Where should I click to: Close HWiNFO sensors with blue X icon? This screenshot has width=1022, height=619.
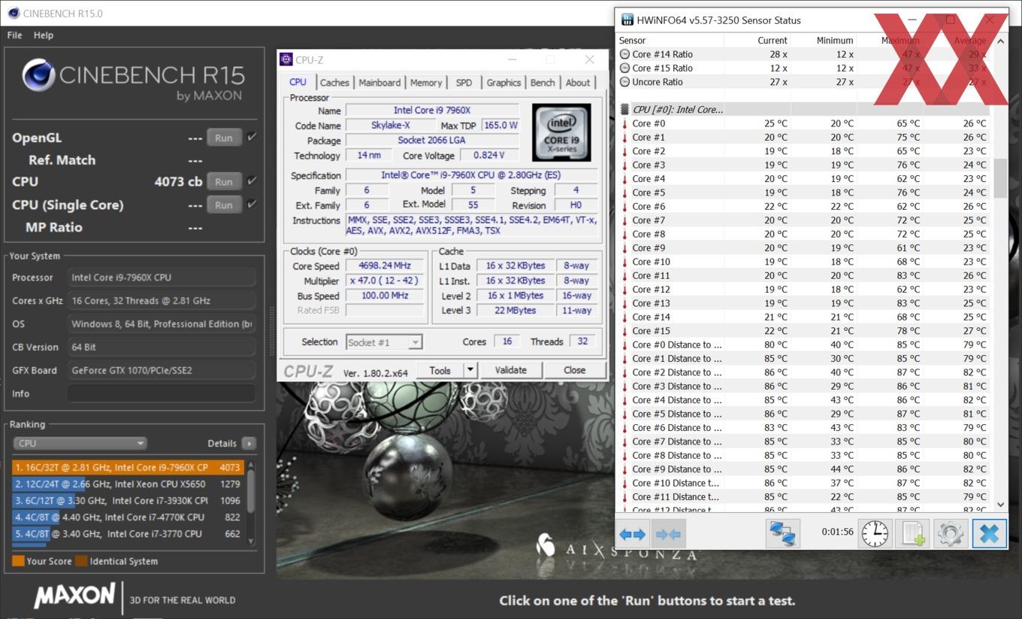[989, 534]
